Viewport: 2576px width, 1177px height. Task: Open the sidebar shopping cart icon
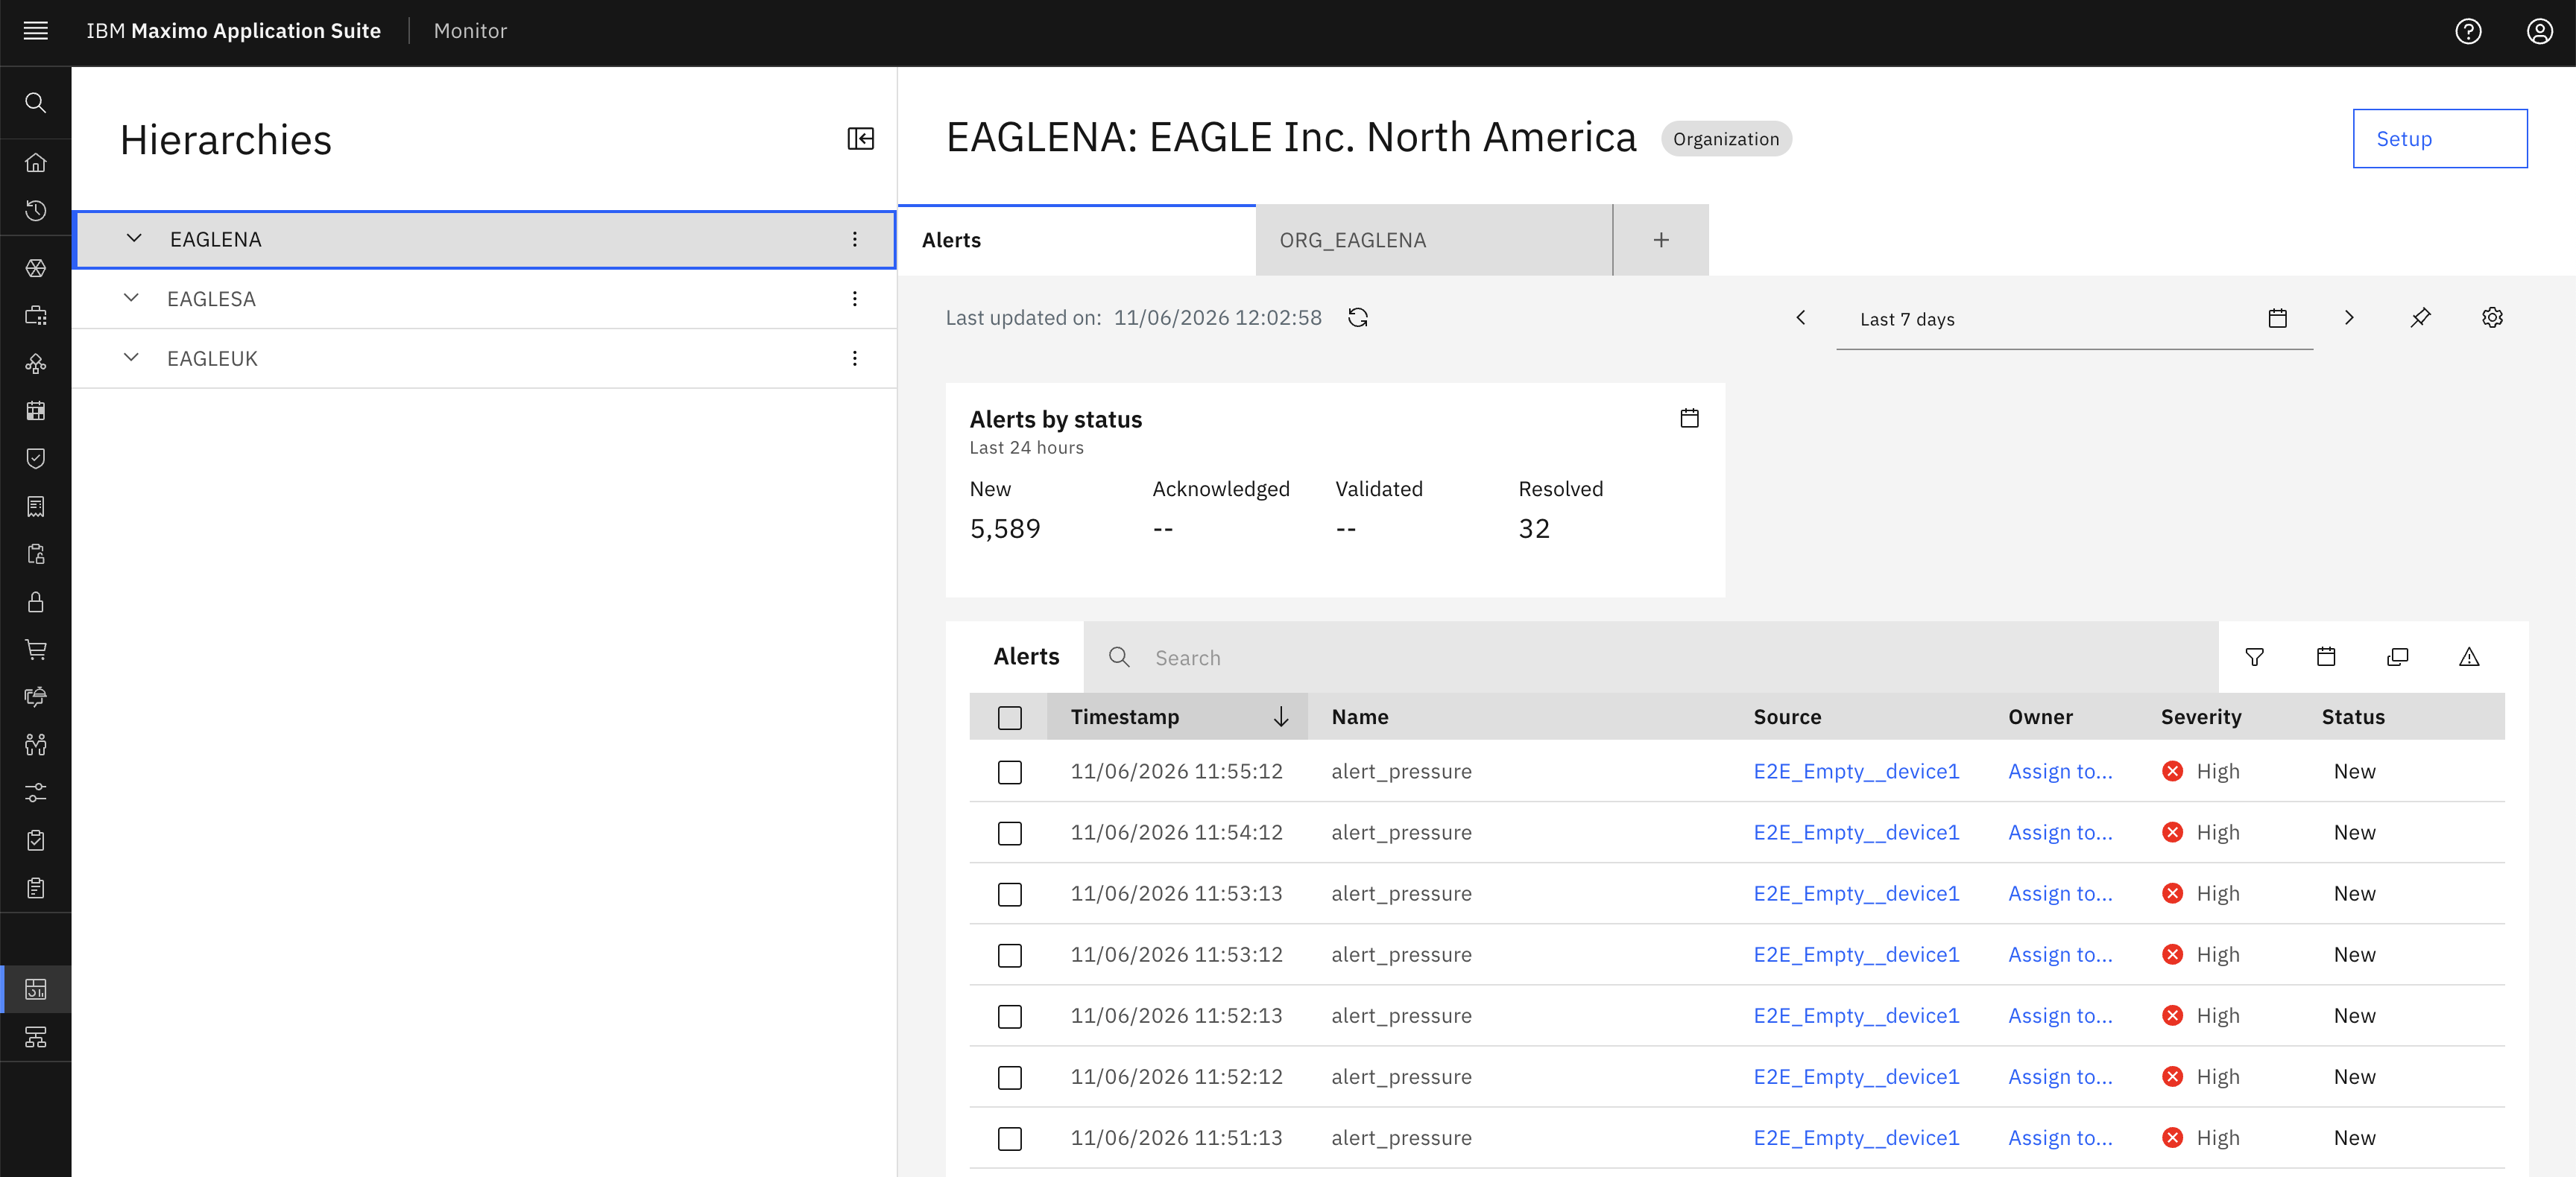pos(36,650)
